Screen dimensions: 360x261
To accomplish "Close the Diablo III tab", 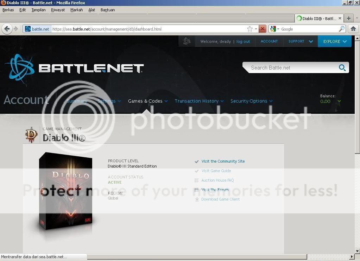I will (340, 18).
